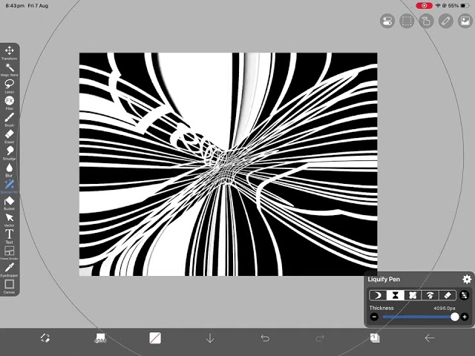475x356 pixels.
Task: Open the Canvas tool
Action: tap(10, 286)
